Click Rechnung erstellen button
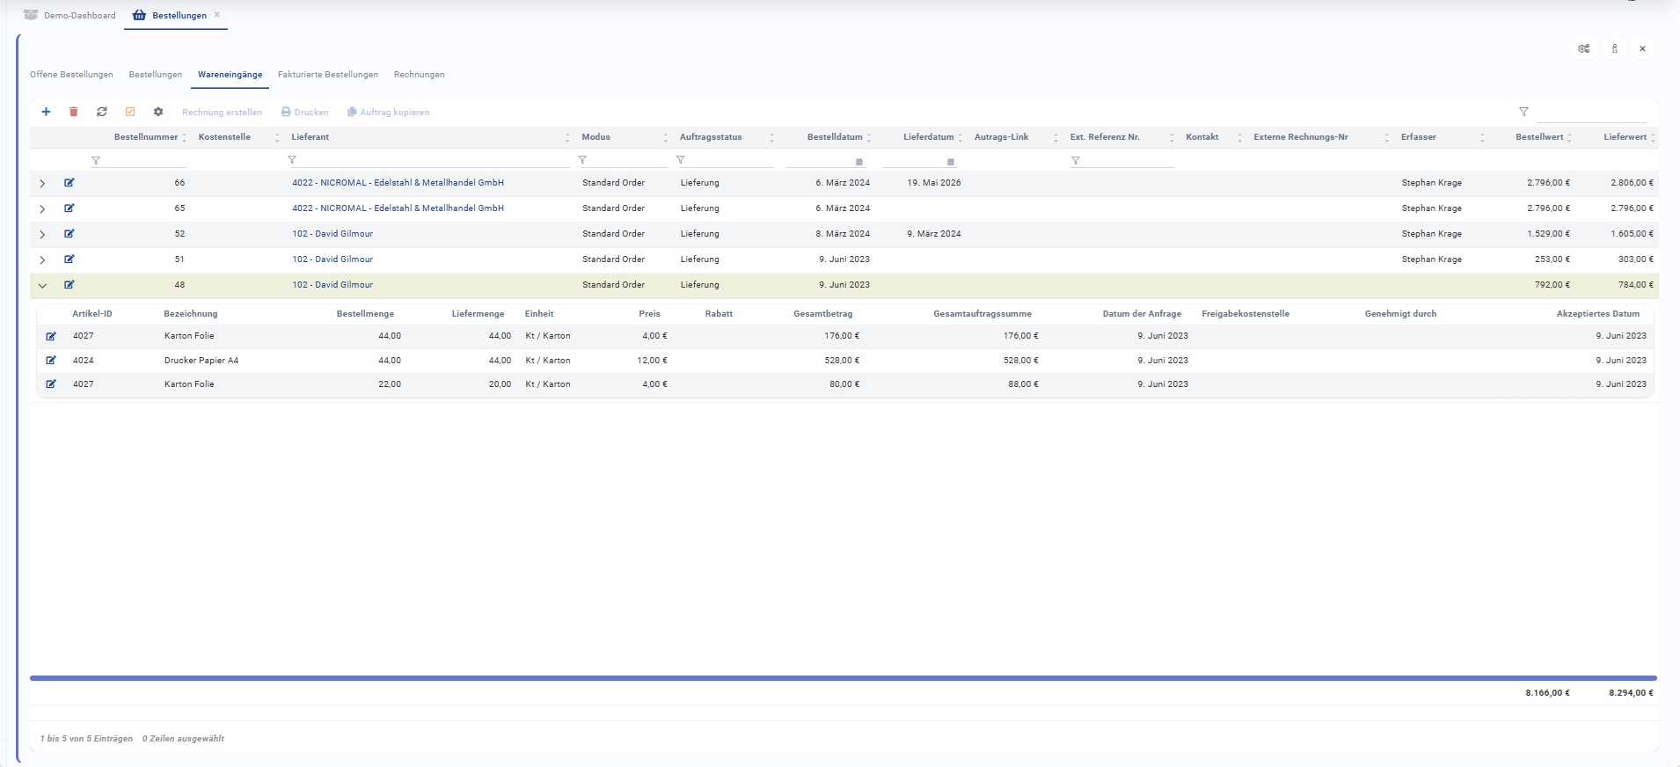1680x767 pixels. click(222, 113)
